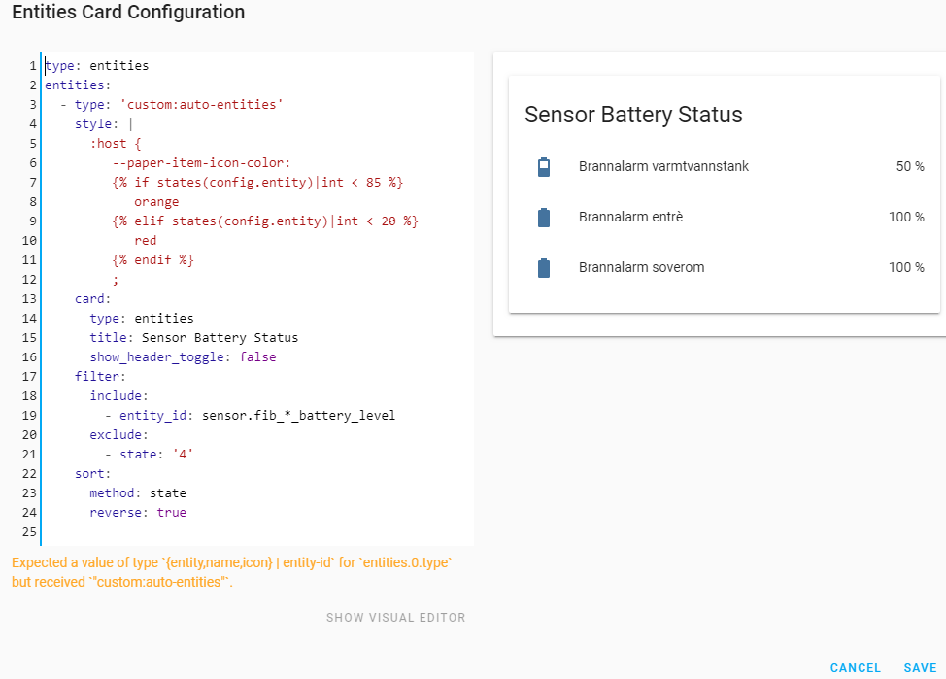Viewport: 946px width, 679px height.
Task: Place cursor on the 'reverse: true' line
Action: [138, 513]
